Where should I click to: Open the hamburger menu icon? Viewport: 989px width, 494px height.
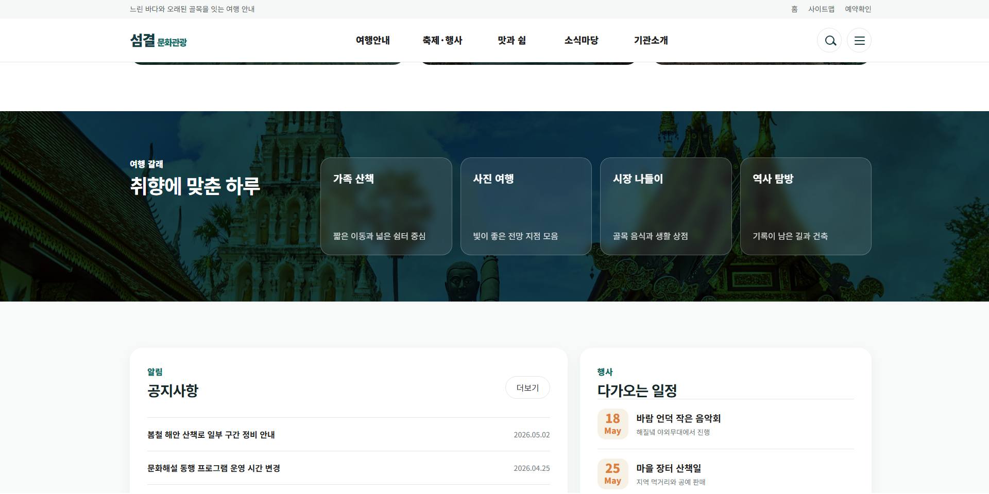coord(859,40)
